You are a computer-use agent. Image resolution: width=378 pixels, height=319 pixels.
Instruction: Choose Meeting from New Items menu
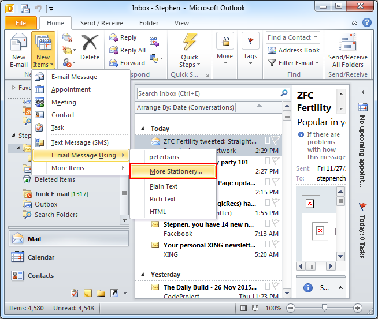pyautogui.click(x=81, y=102)
